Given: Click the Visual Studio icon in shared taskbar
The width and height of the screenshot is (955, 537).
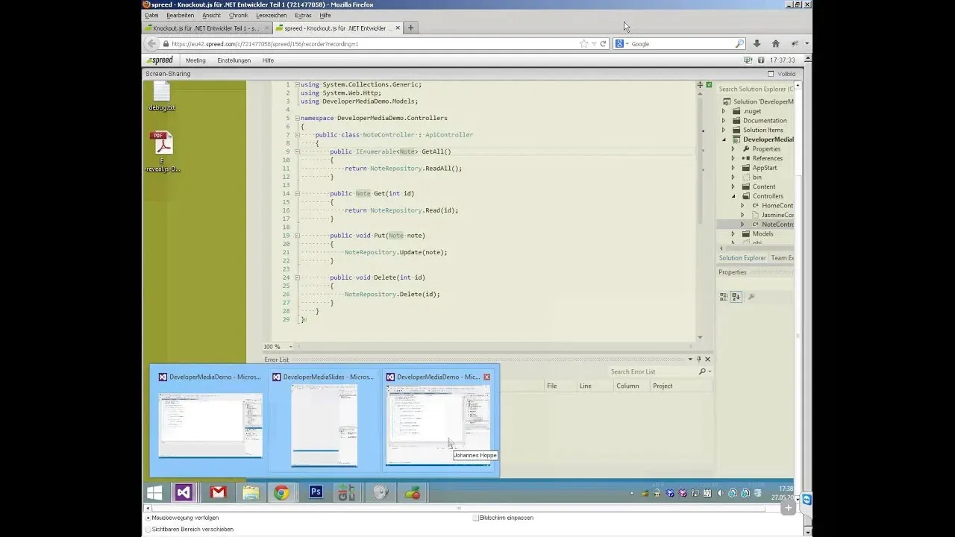Looking at the screenshot, I should point(184,492).
